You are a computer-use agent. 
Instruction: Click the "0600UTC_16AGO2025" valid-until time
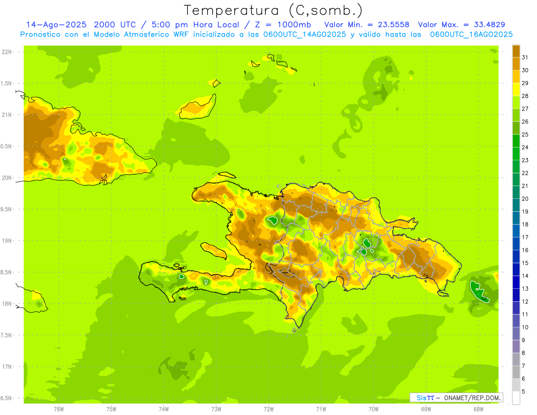[471, 34]
